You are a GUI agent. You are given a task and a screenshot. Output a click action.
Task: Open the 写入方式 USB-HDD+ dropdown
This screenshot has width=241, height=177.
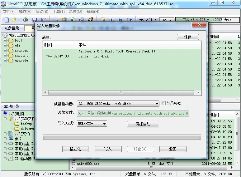pyautogui.click(x=104, y=124)
